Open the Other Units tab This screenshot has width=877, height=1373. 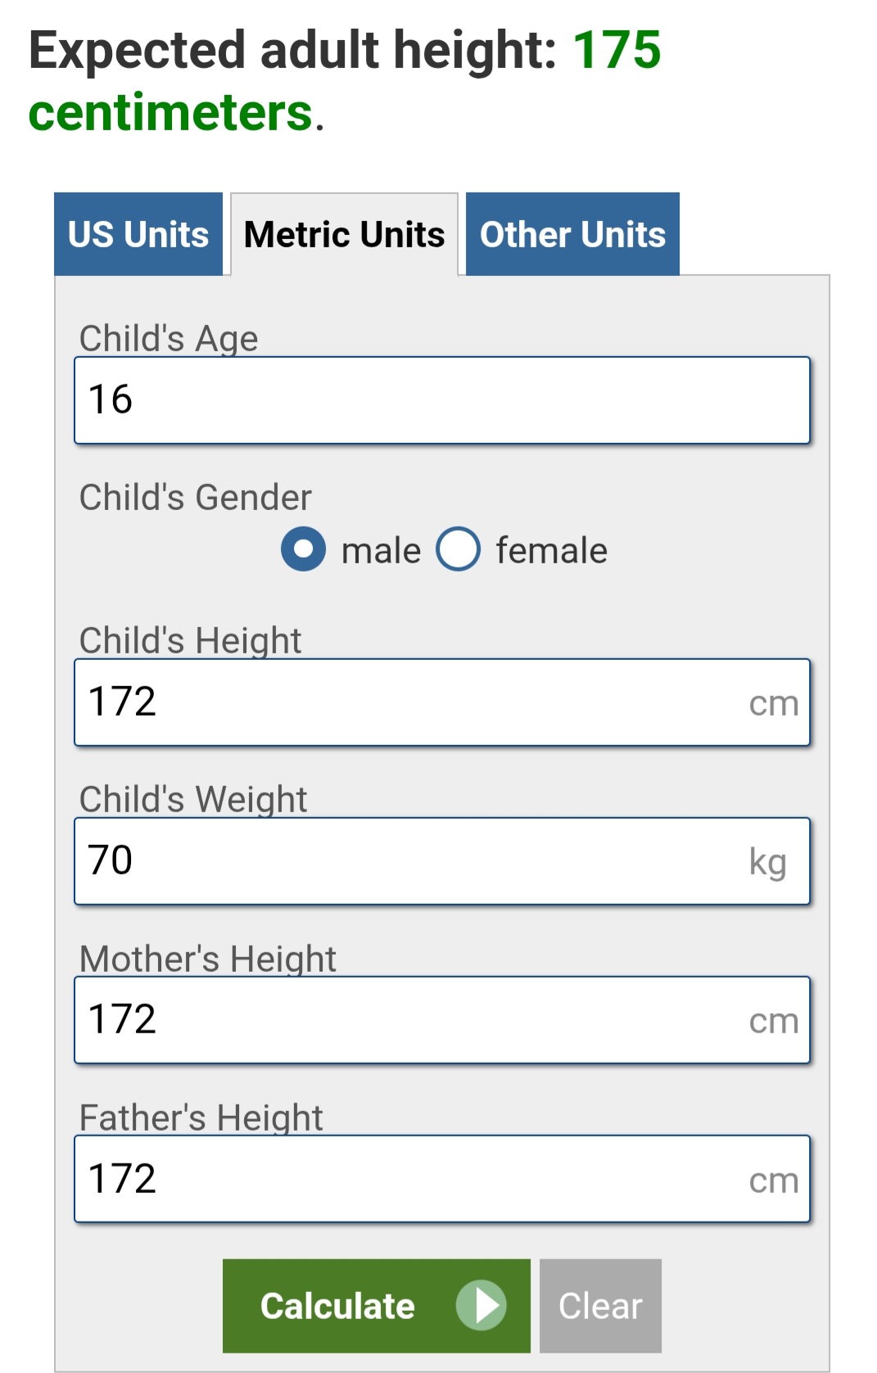click(572, 235)
